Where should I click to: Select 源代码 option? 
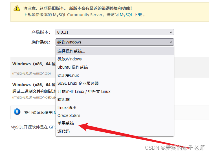click(115, 131)
